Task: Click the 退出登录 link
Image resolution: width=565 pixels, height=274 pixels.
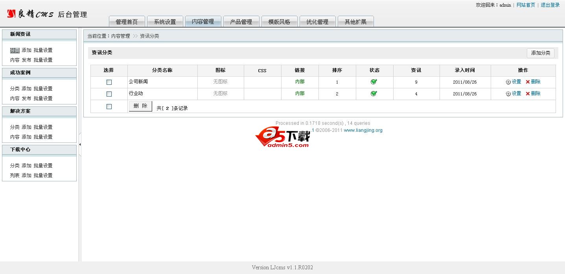Action: (x=550, y=5)
